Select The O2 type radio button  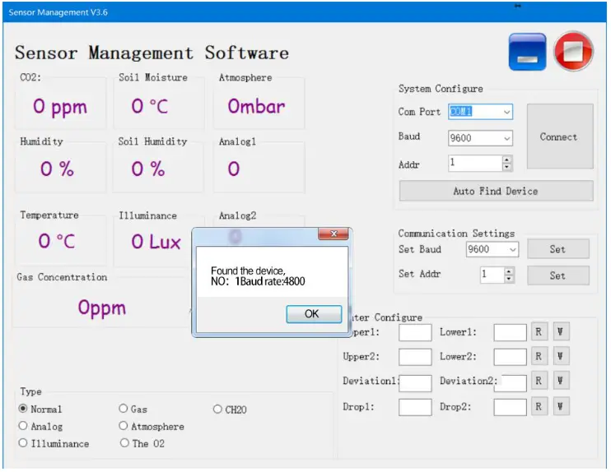point(124,443)
